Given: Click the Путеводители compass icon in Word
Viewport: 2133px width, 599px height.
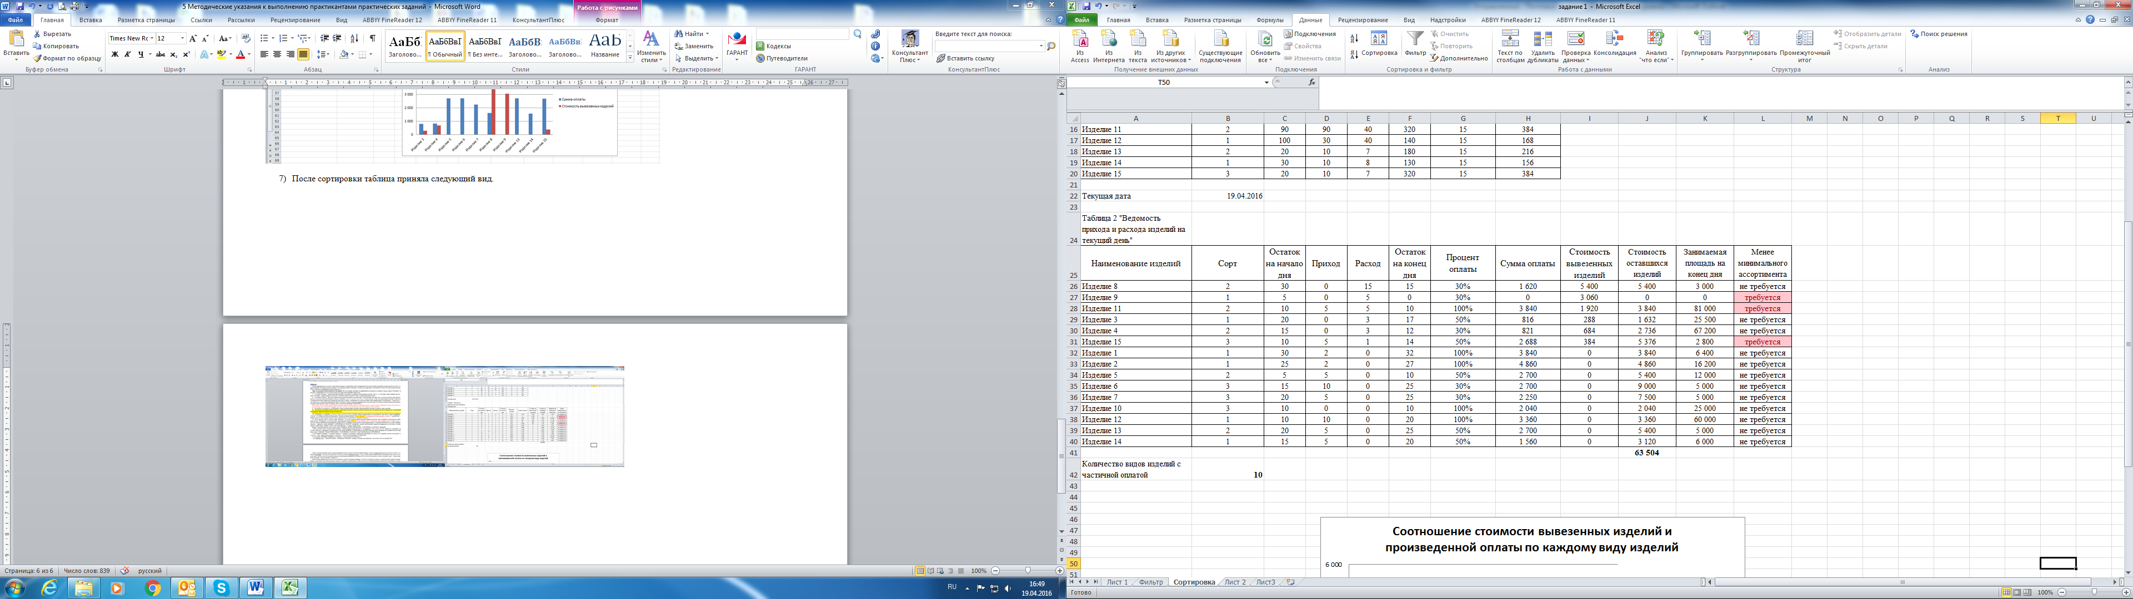Looking at the screenshot, I should point(760,59).
